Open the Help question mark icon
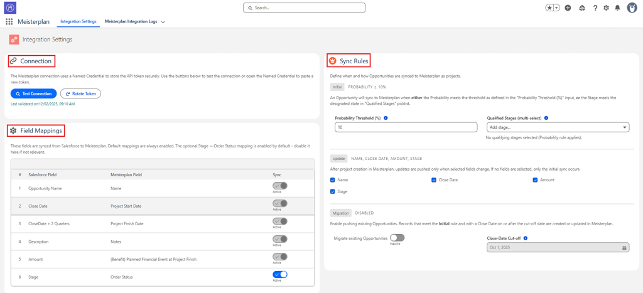 [595, 8]
